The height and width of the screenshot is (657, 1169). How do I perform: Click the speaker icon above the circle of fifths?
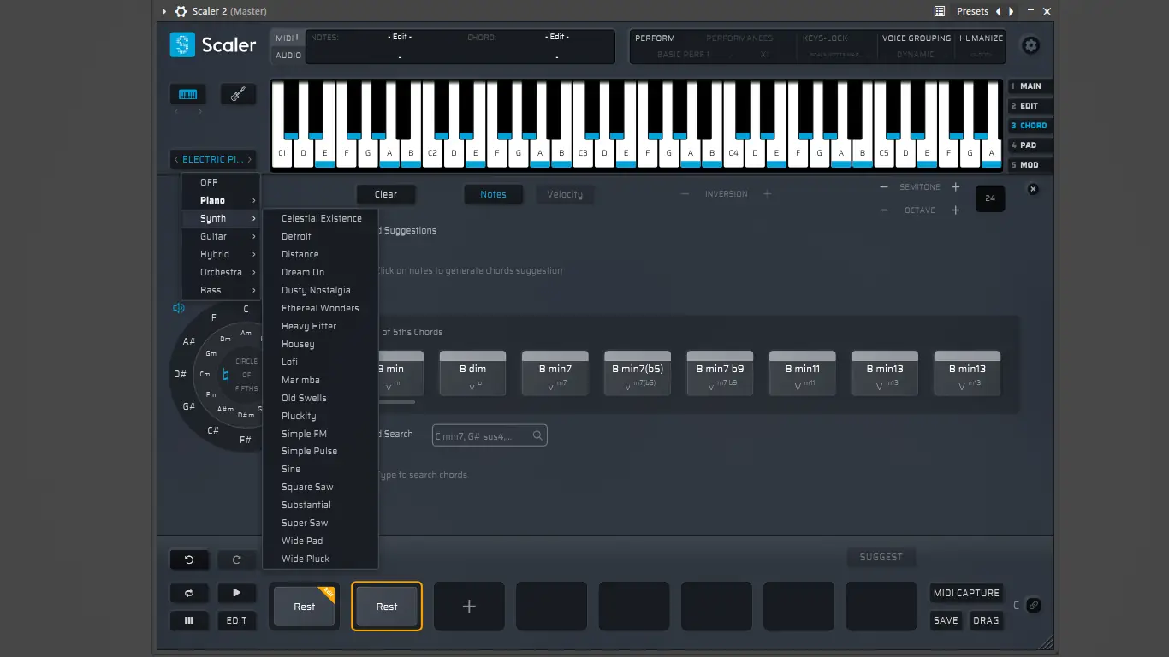178,308
